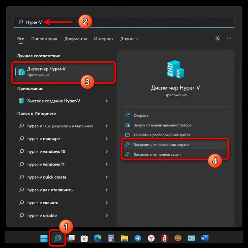Click the folder icon for file location
This screenshot has height=248, width=248.
(128, 135)
